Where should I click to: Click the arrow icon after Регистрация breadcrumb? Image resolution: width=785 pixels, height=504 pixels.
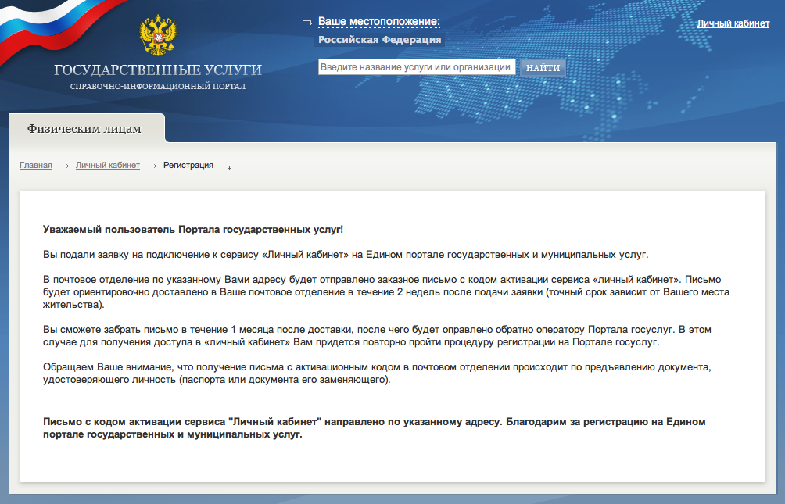pos(227,166)
